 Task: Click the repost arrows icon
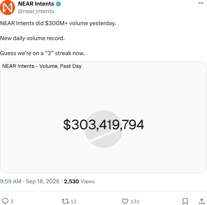[x=65, y=201]
